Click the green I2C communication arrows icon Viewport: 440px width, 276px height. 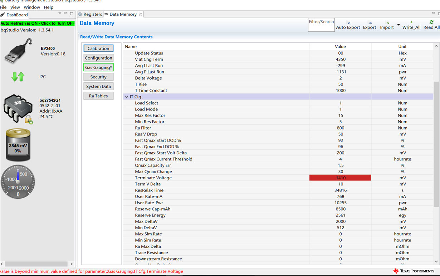pos(18,76)
